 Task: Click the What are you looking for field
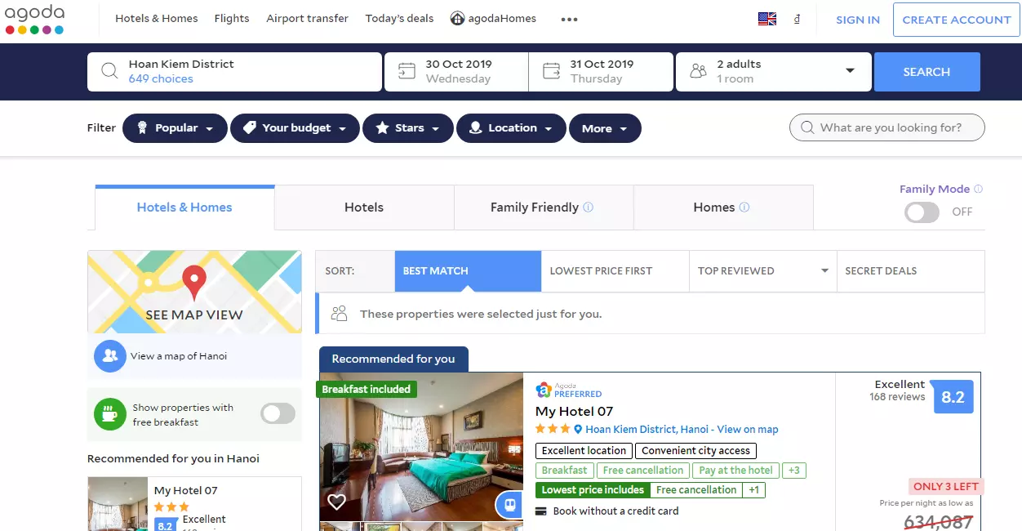point(887,127)
